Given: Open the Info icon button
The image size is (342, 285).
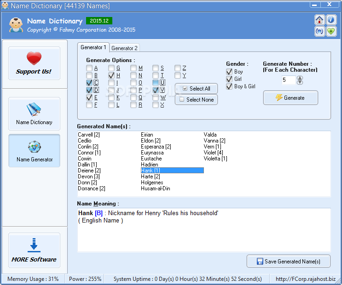Looking at the screenshot, I should click(x=331, y=20).
